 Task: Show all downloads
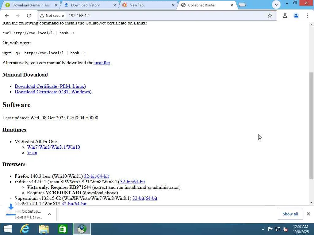(290, 214)
